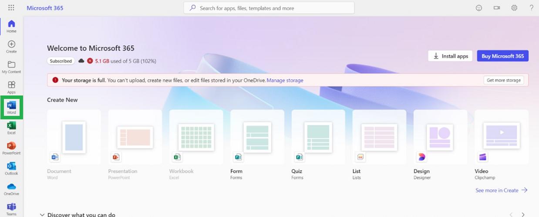
Task: Go to My Content in sidebar
Action: 11,67
